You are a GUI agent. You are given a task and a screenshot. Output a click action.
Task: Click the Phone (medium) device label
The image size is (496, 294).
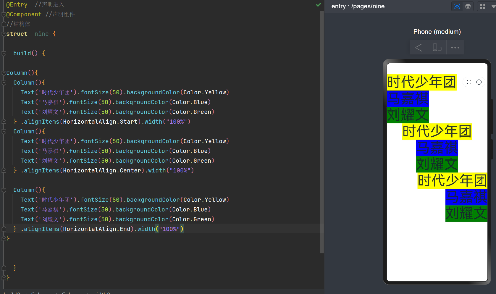(x=437, y=32)
